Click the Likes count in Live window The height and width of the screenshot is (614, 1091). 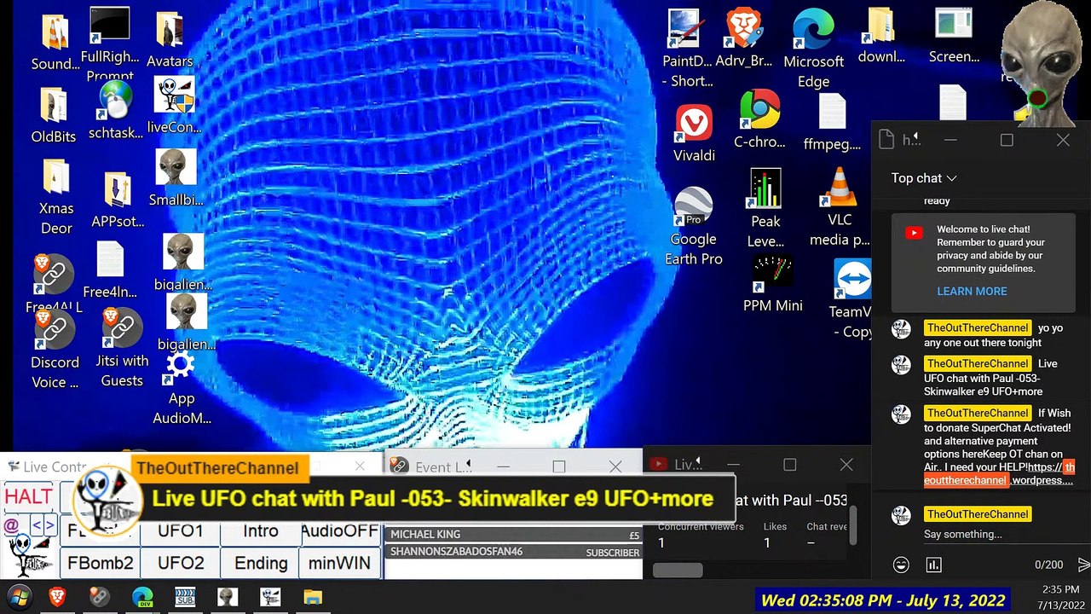click(774, 535)
